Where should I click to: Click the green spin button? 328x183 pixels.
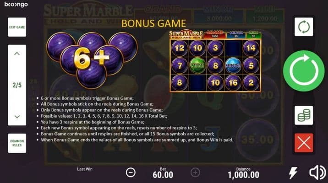pos(304,71)
